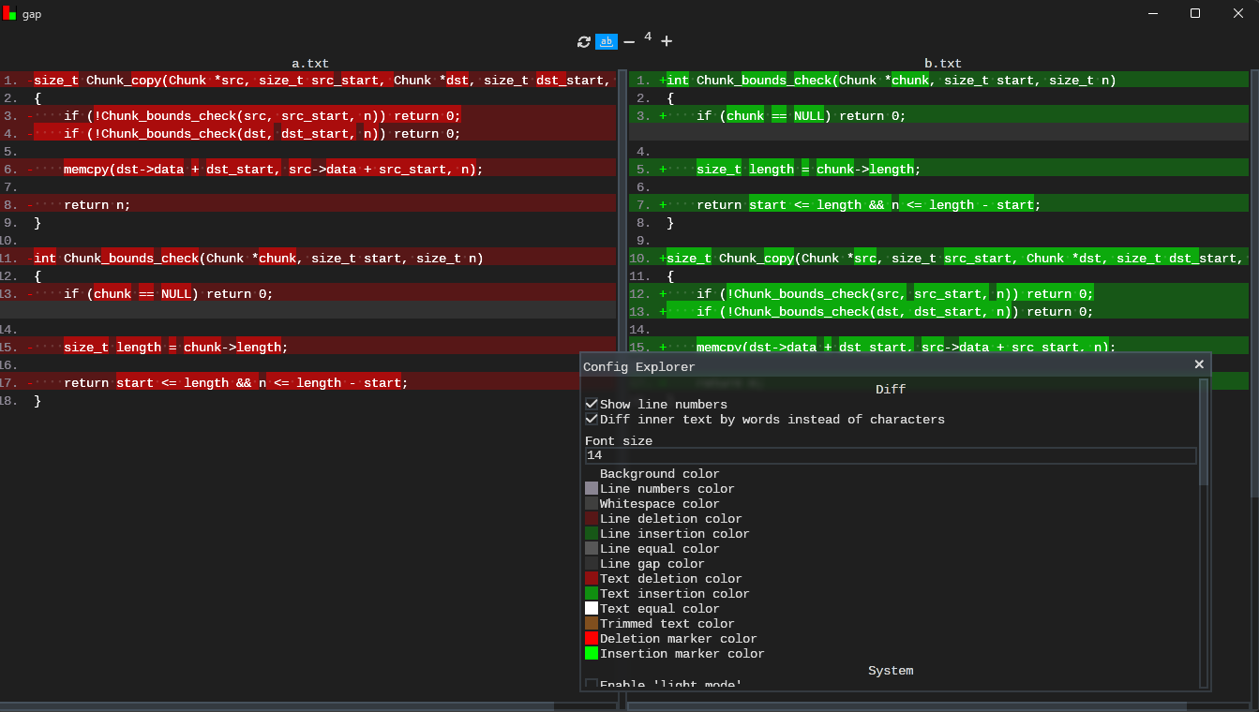Click the Font size input field

[x=891, y=455]
